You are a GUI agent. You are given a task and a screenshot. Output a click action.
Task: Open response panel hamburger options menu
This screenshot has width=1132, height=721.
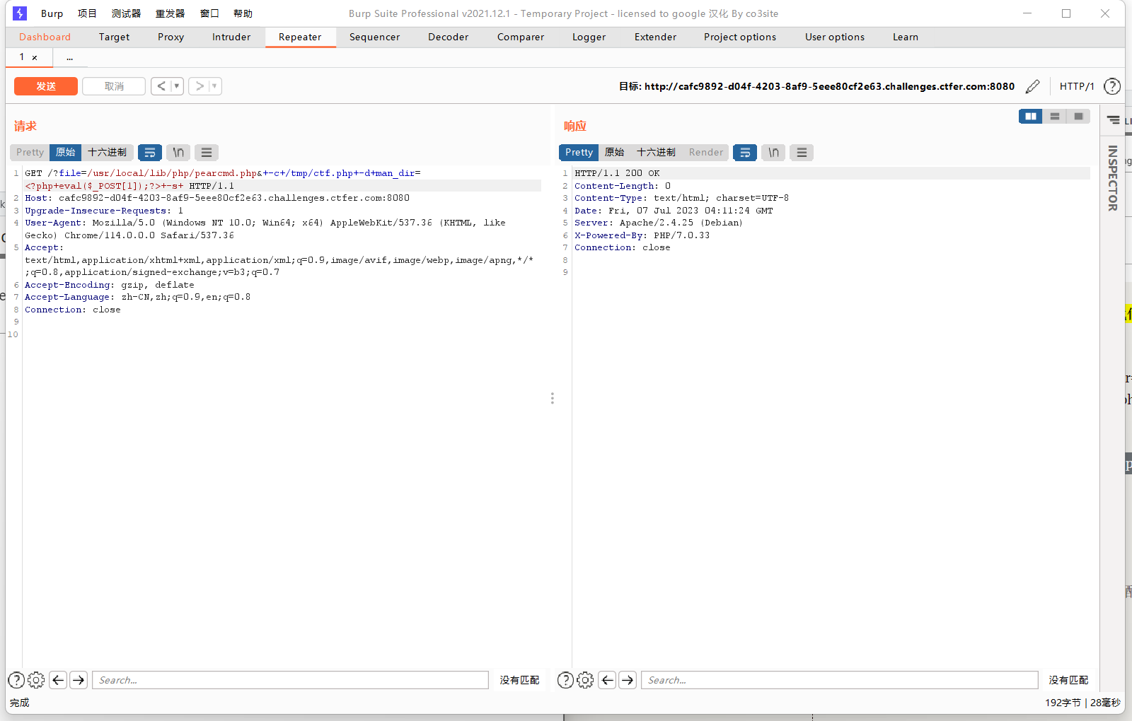pos(802,152)
